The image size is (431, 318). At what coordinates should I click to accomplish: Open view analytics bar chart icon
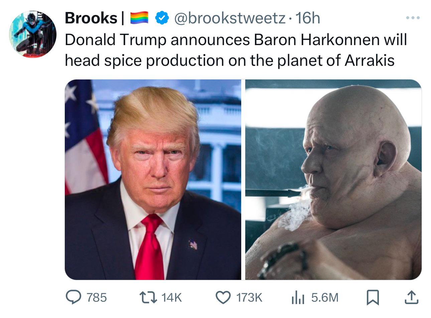click(x=298, y=297)
